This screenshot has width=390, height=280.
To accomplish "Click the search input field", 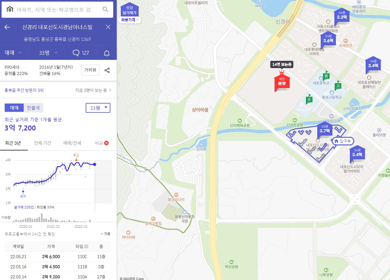I will point(58,10).
